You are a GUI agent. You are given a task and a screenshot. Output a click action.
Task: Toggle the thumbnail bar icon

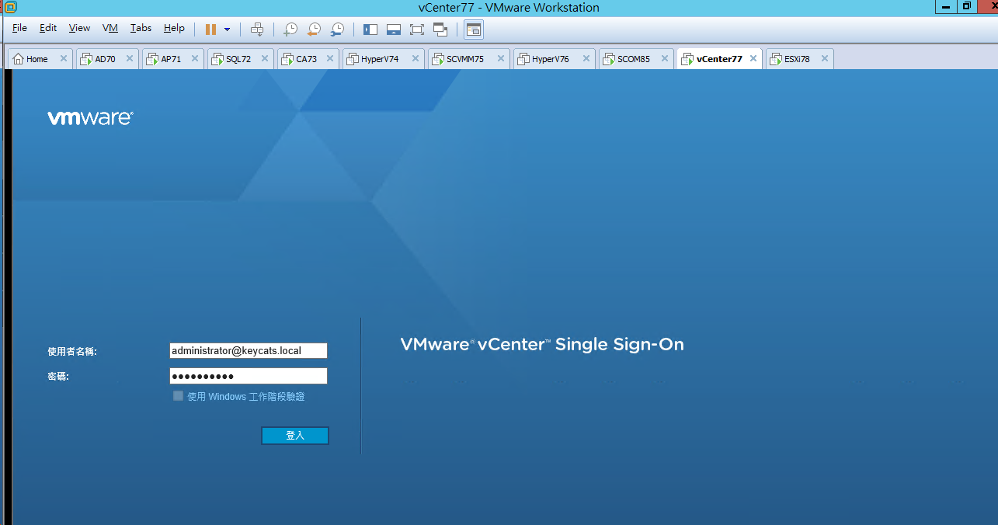click(x=394, y=30)
